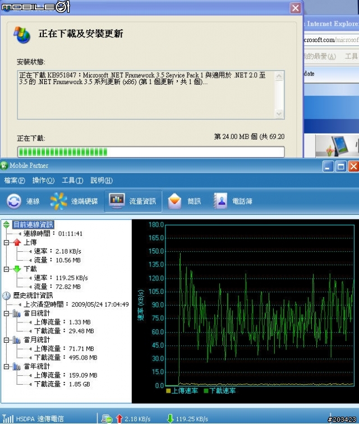Image resolution: width=359 pixels, height=424 pixels.
Task: Select the upload 流量 10.56 MB row
Action: coord(57,260)
